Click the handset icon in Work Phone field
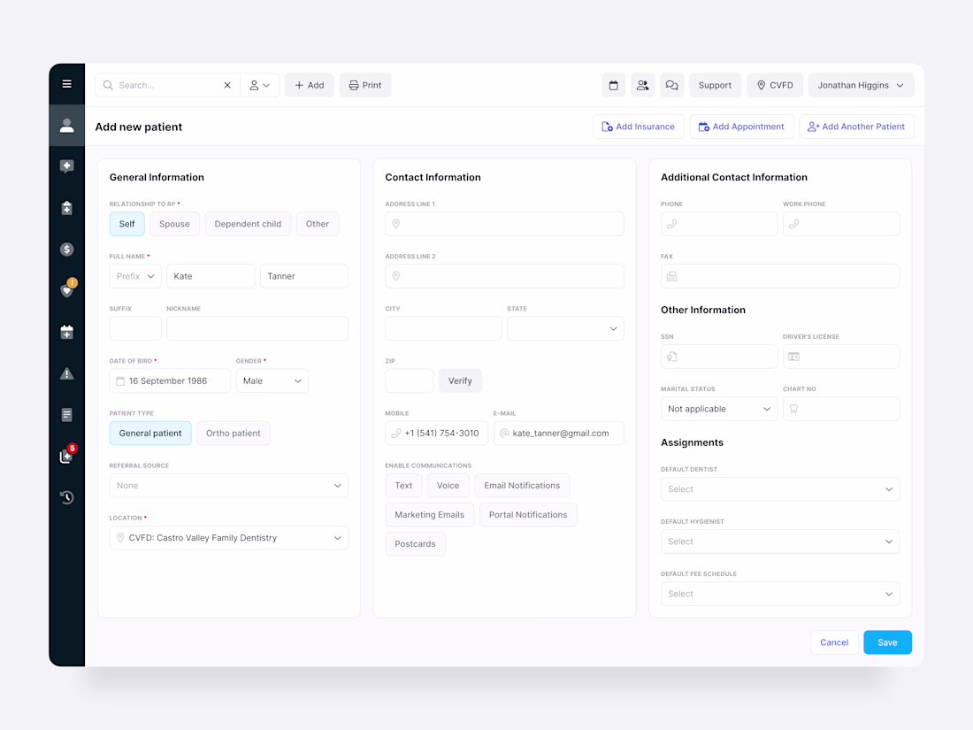 [793, 224]
